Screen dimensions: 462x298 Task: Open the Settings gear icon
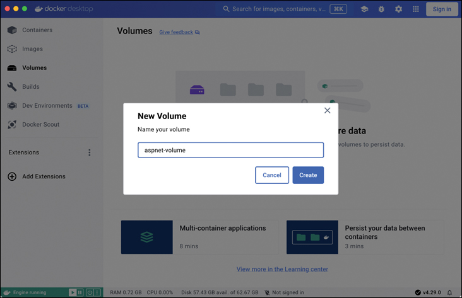tap(398, 9)
